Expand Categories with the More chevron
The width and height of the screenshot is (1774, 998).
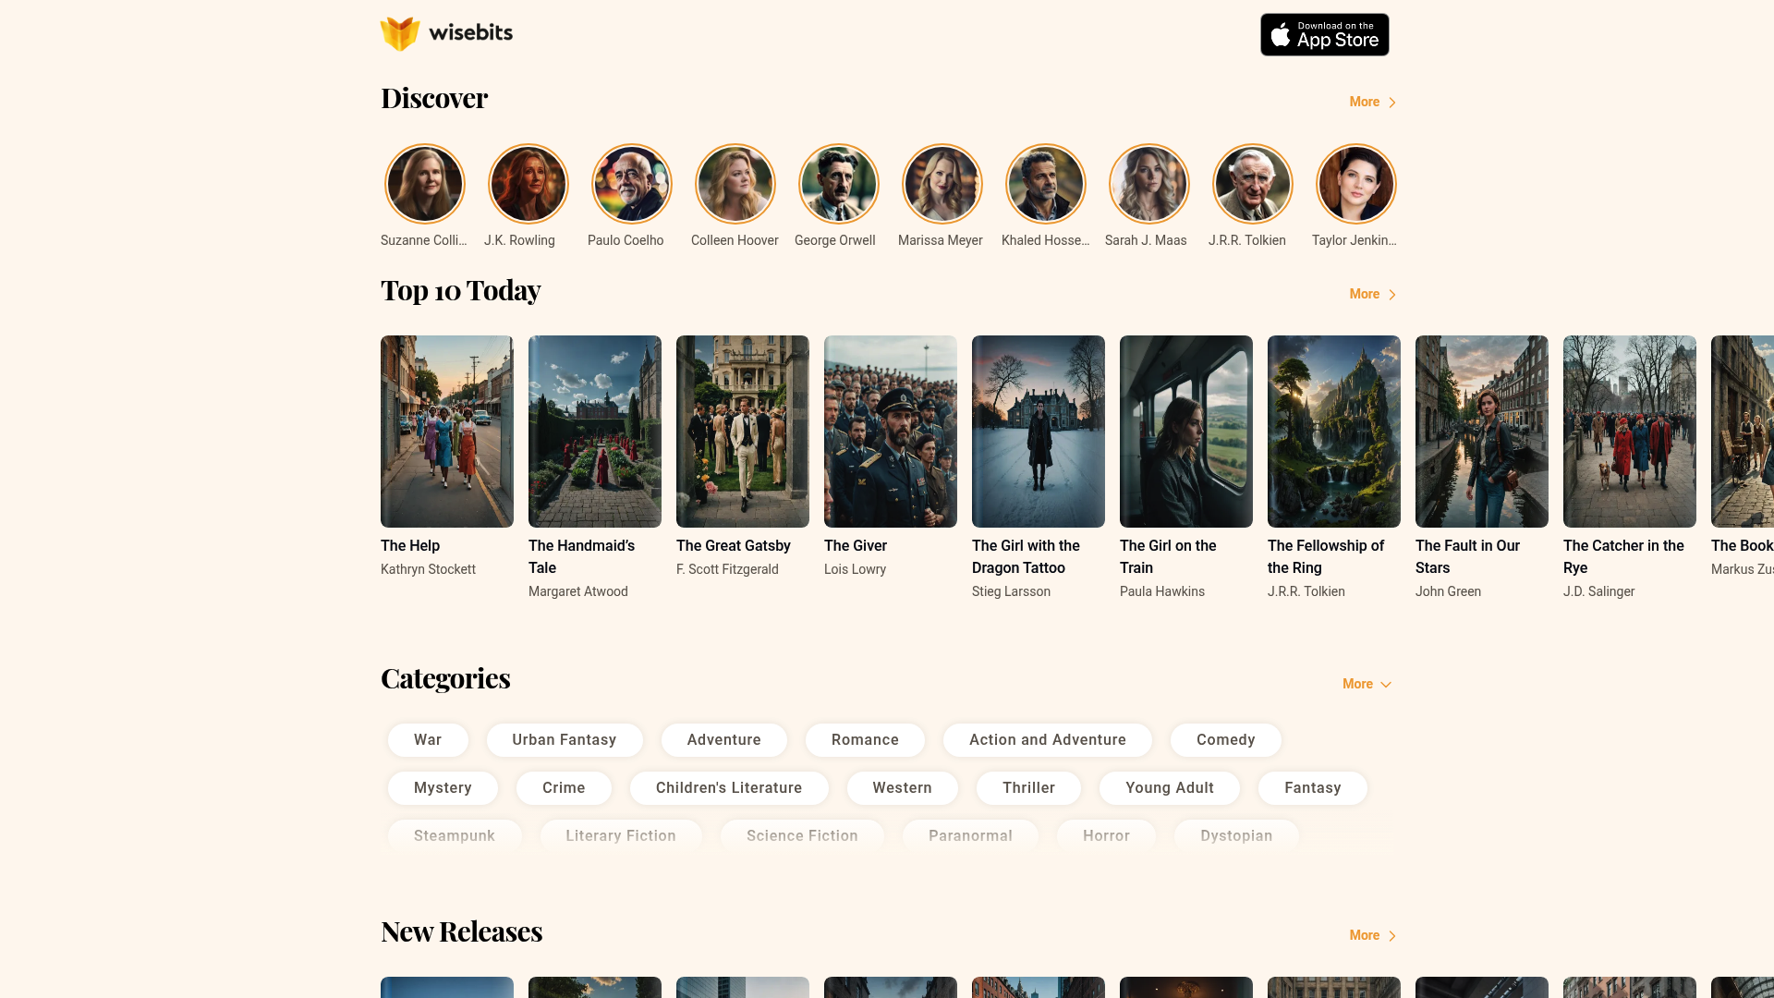click(x=1367, y=684)
